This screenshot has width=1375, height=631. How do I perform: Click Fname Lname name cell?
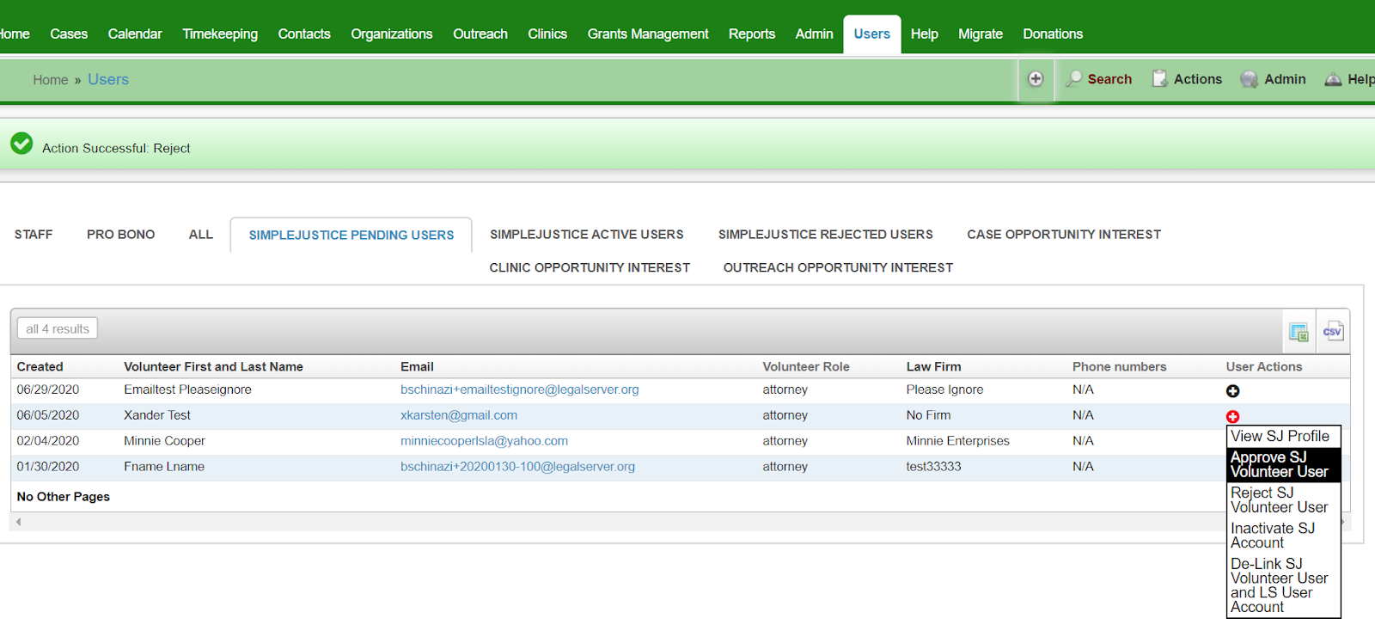pyautogui.click(x=164, y=467)
